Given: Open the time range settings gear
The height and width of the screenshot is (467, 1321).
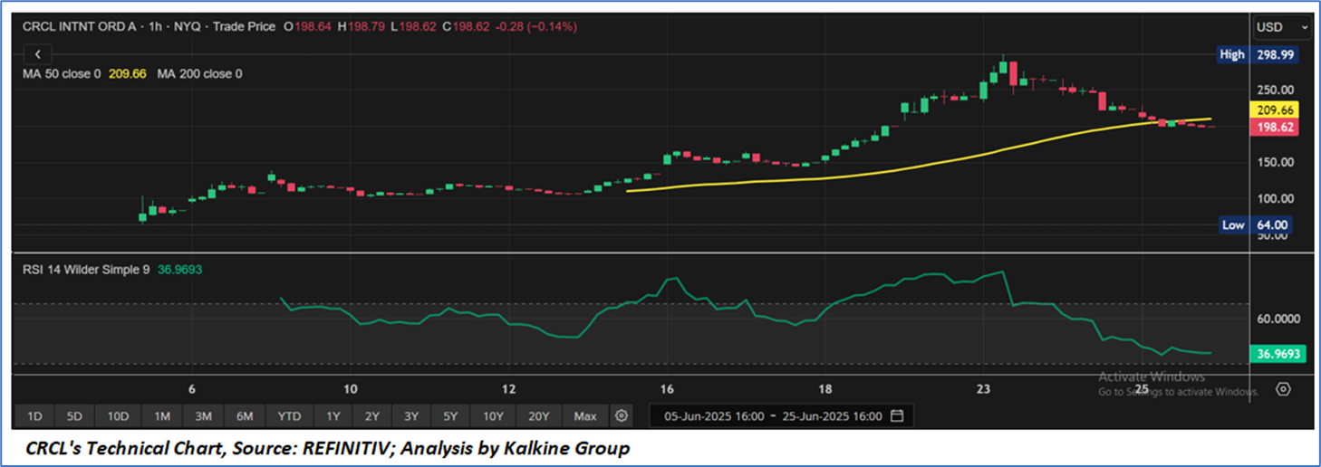Looking at the screenshot, I should click(x=622, y=416).
